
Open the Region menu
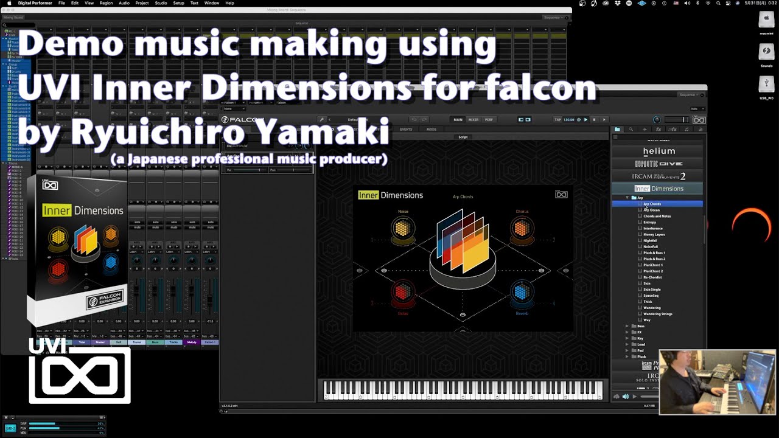[106, 3]
